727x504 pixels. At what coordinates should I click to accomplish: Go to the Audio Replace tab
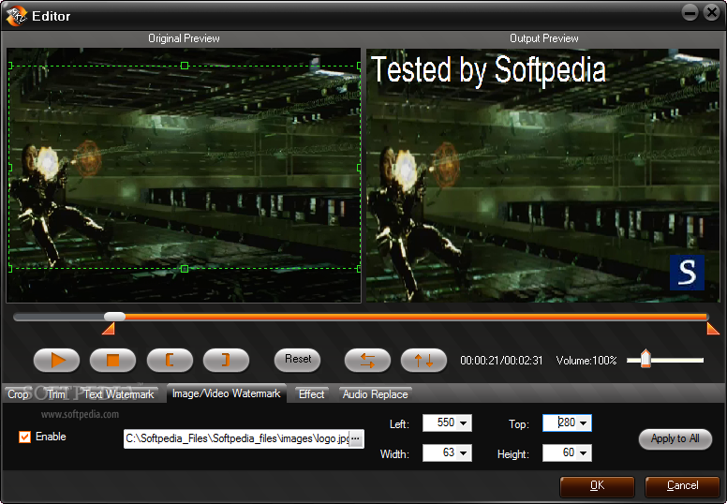[x=375, y=394]
